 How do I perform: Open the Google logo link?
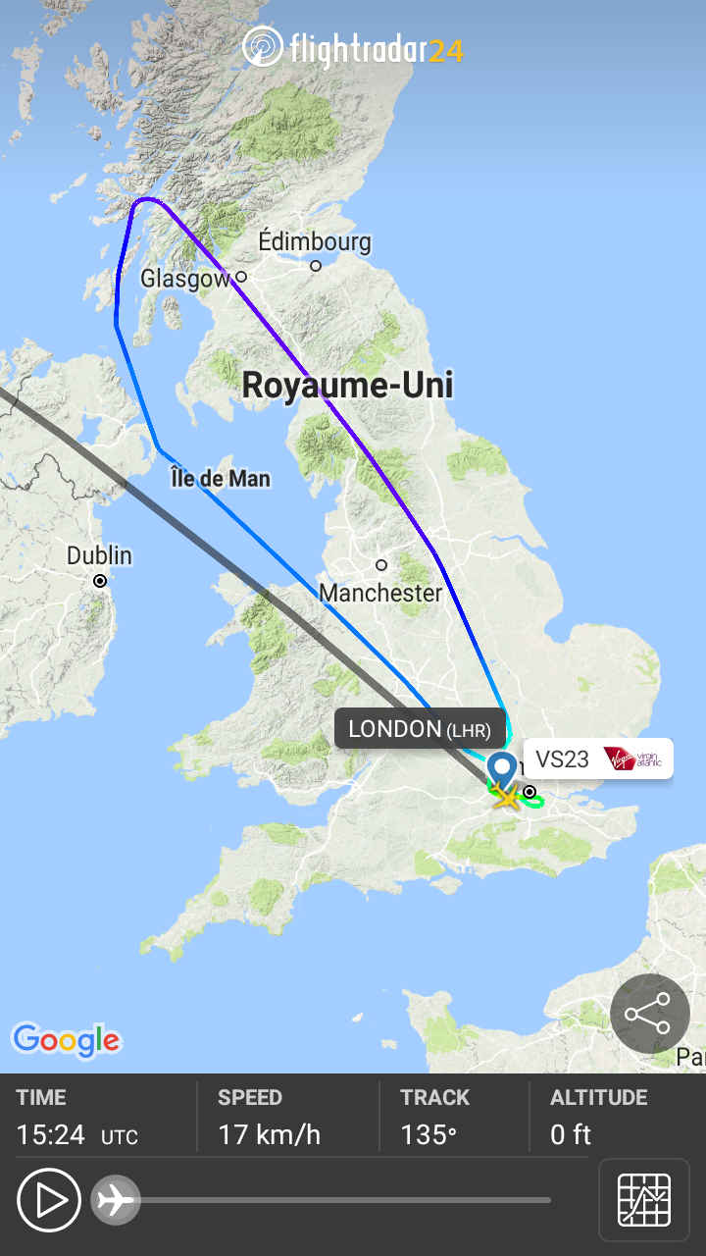click(x=66, y=1040)
